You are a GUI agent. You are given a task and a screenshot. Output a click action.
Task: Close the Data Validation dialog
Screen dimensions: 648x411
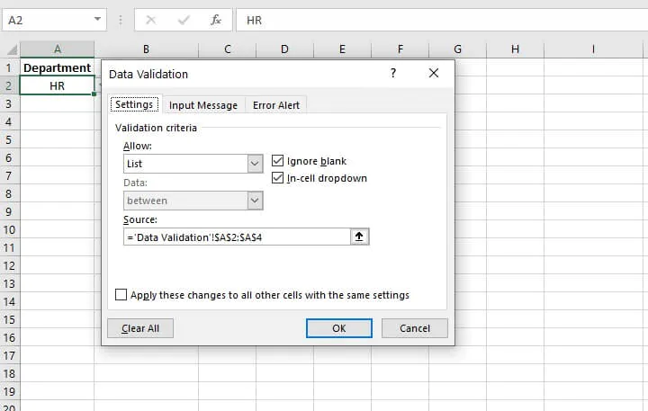tap(434, 73)
